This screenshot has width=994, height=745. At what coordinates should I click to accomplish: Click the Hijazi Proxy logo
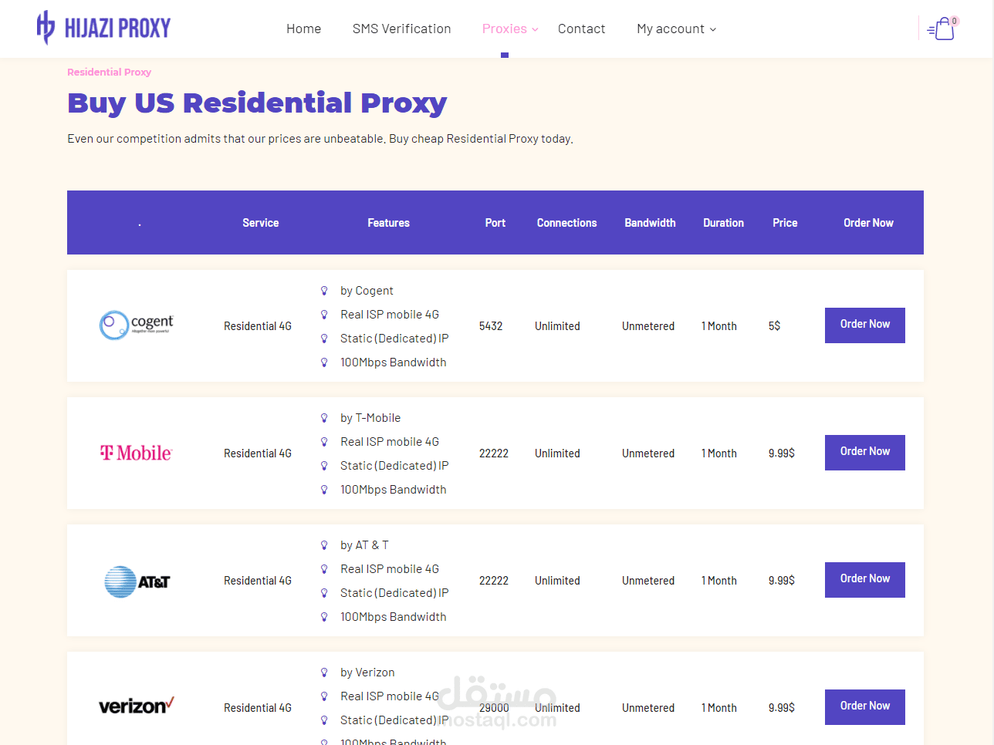tap(103, 28)
